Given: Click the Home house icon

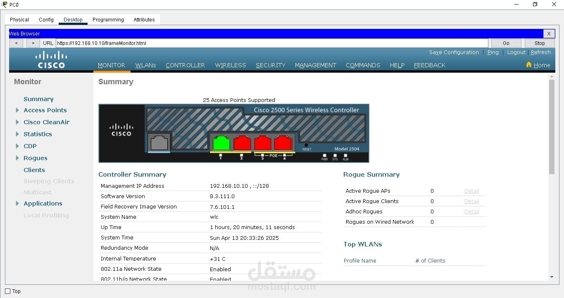Looking at the screenshot, I should (x=529, y=65).
